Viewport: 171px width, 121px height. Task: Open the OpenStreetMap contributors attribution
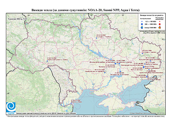coord(147,113)
